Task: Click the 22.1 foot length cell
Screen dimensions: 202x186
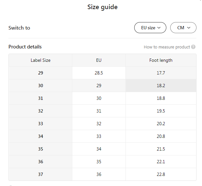Action: tap(161, 162)
